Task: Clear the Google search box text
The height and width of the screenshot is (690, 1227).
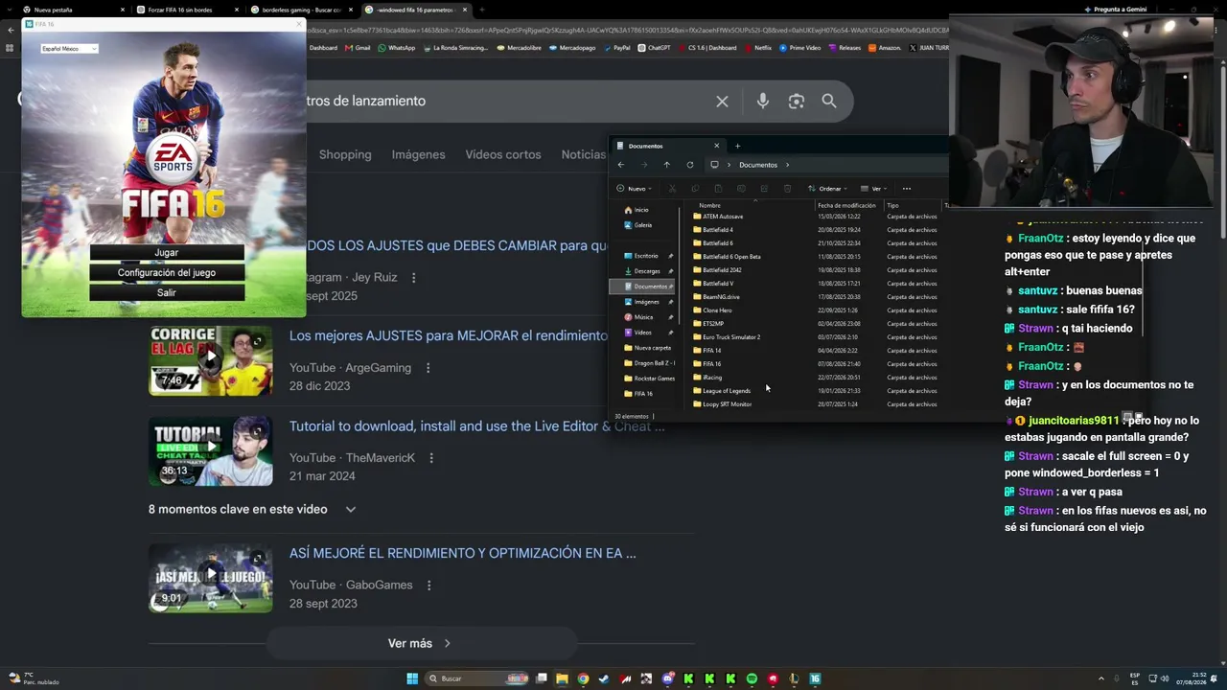Action: click(722, 102)
